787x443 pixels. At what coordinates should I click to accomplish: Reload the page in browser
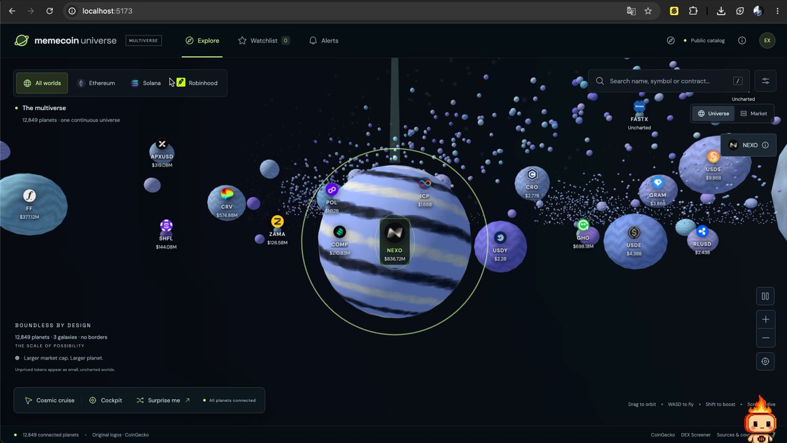50,11
